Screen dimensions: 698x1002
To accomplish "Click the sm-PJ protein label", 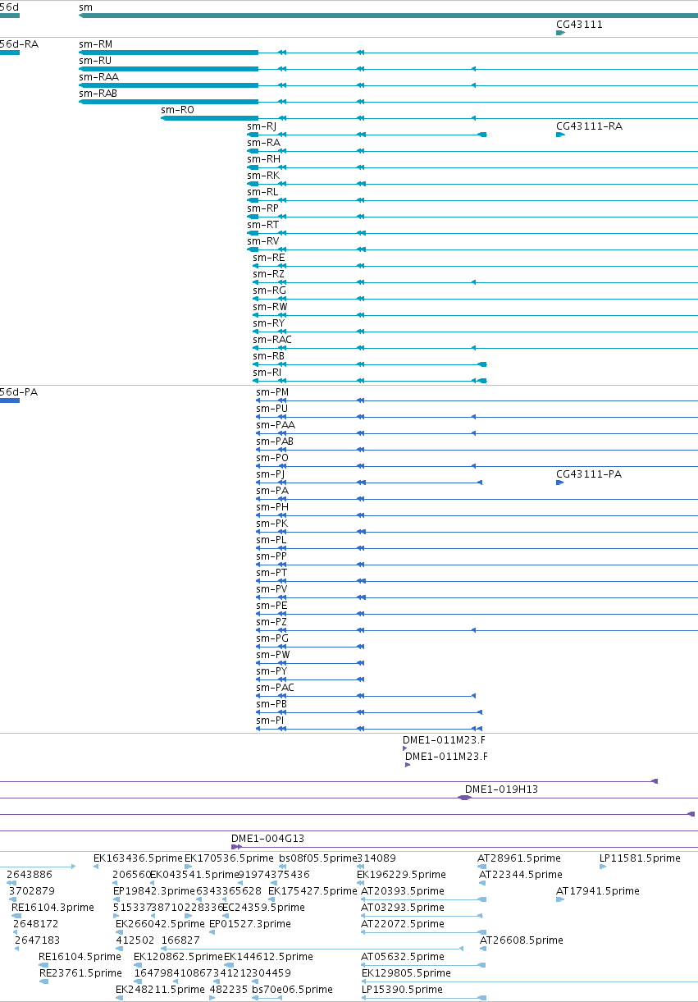I will click(x=271, y=474).
